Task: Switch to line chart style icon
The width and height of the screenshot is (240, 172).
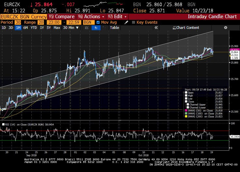Action: click(x=87, y=28)
